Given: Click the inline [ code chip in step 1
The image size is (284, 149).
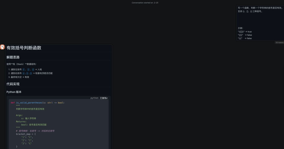Looking at the screenshot, I should coord(28,69).
